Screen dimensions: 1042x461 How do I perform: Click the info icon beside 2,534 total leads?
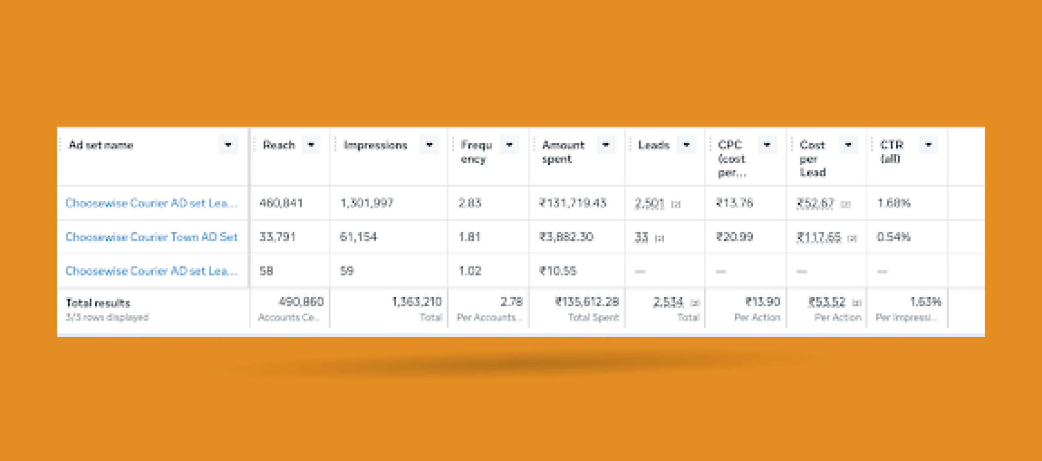[x=695, y=303]
